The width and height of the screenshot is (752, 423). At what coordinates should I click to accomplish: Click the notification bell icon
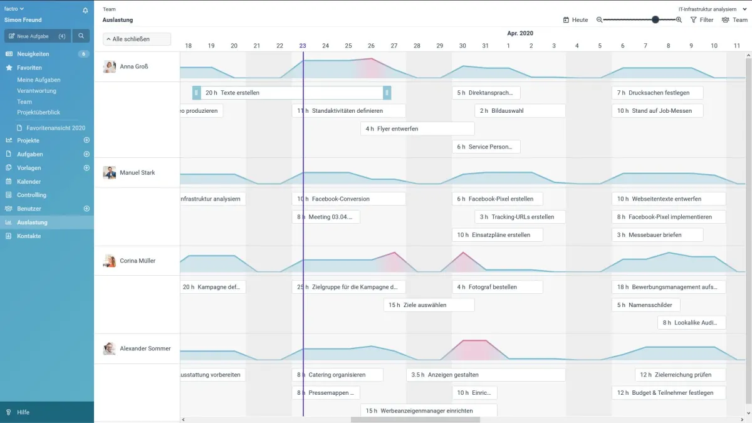pos(85,11)
